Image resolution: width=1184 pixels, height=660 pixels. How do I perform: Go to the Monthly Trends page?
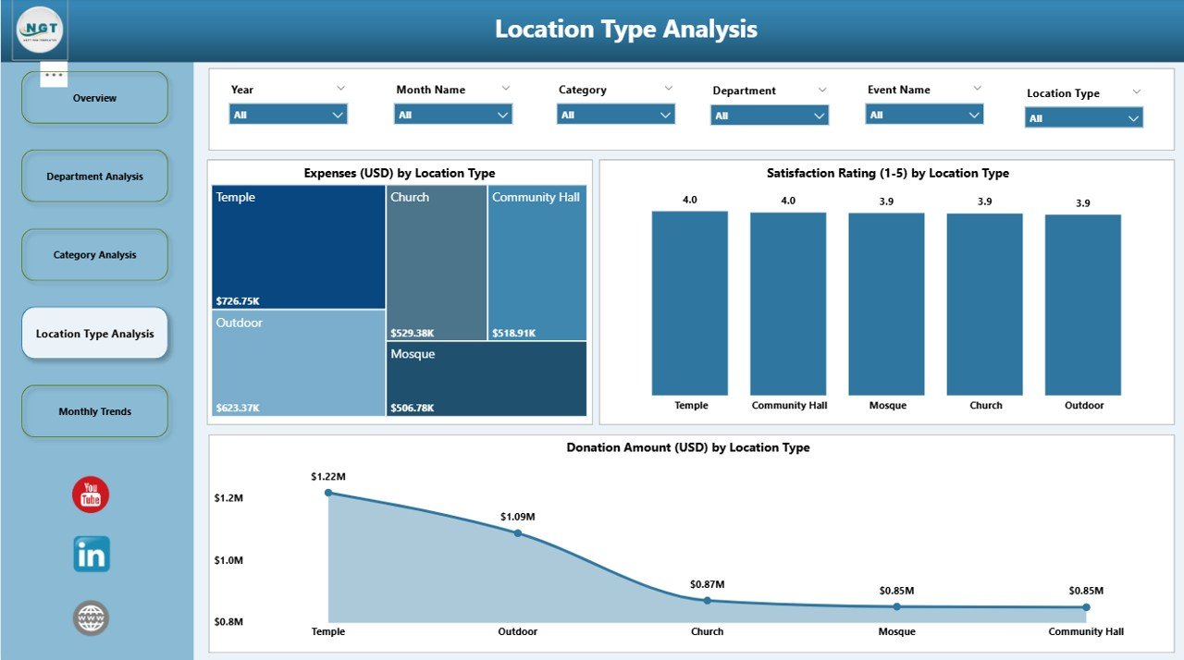[93, 410]
